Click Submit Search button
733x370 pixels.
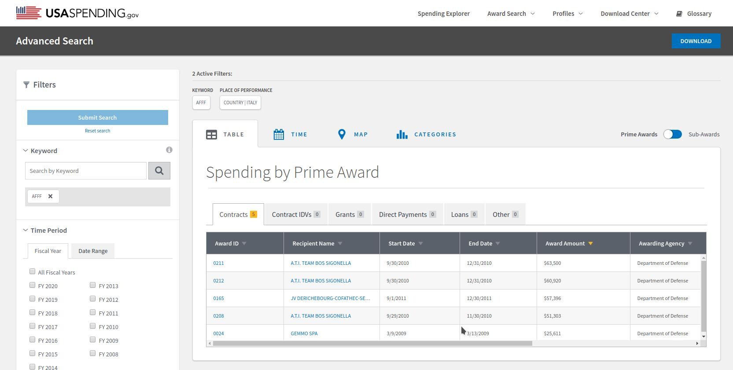(98, 117)
